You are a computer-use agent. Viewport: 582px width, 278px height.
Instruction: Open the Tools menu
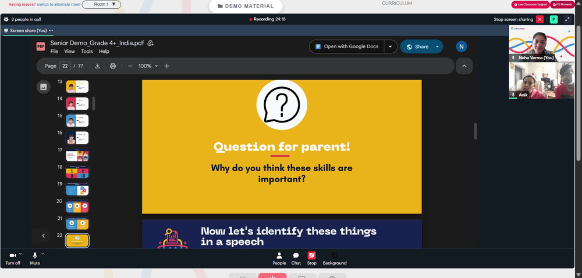click(87, 52)
